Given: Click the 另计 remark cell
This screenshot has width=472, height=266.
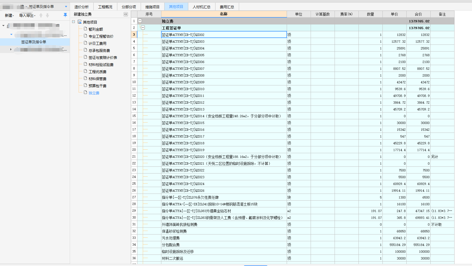Looking at the screenshot, I should point(442,156).
